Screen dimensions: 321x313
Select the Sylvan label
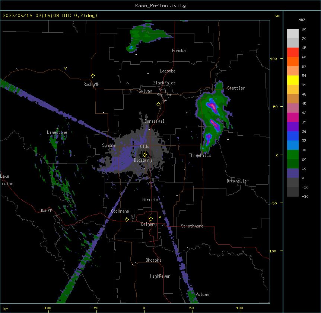[x=145, y=91]
